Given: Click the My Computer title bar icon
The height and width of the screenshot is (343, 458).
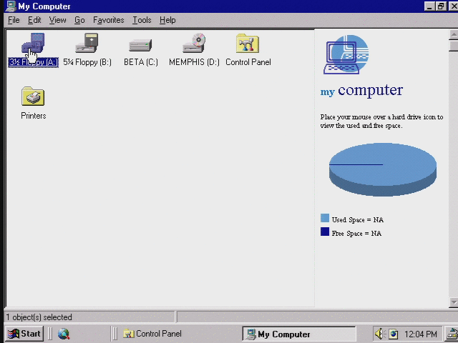Looking at the screenshot, I should (11, 6).
